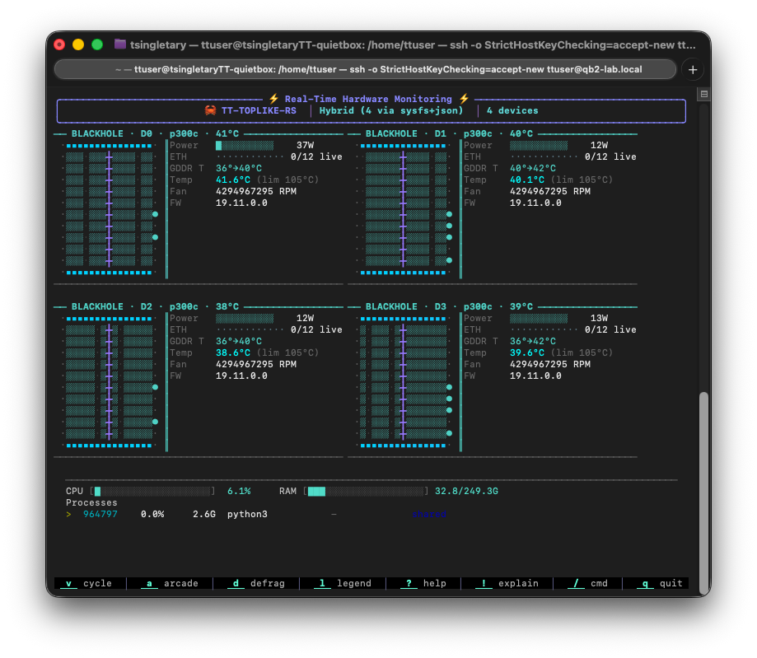Click the D2 temperature '38.6°C'
Screen dimensions: 757x658
click(x=233, y=352)
